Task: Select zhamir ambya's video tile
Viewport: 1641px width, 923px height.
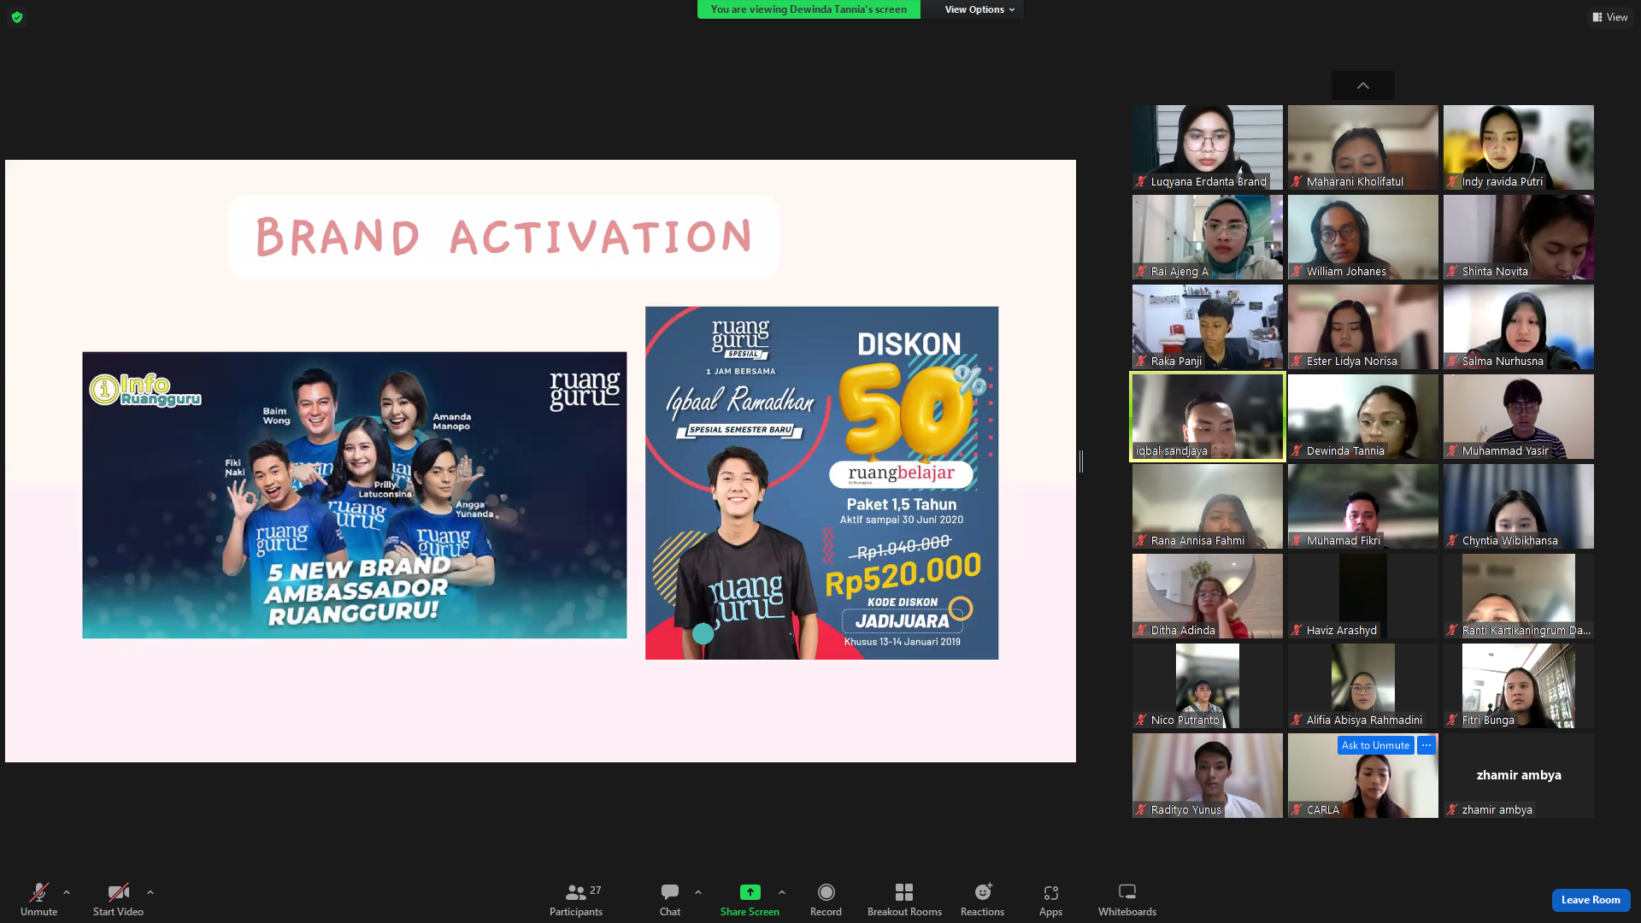Action: pos(1519,775)
